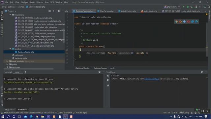
Task: Select .gitignore file in project tree
Action: [19, 55]
